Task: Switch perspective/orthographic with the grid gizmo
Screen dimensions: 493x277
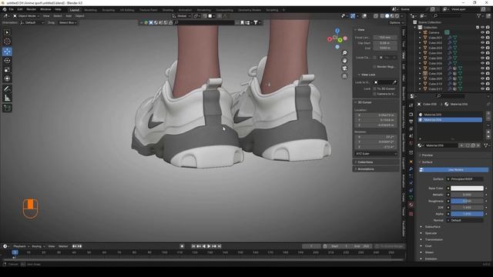Action: click(x=344, y=76)
